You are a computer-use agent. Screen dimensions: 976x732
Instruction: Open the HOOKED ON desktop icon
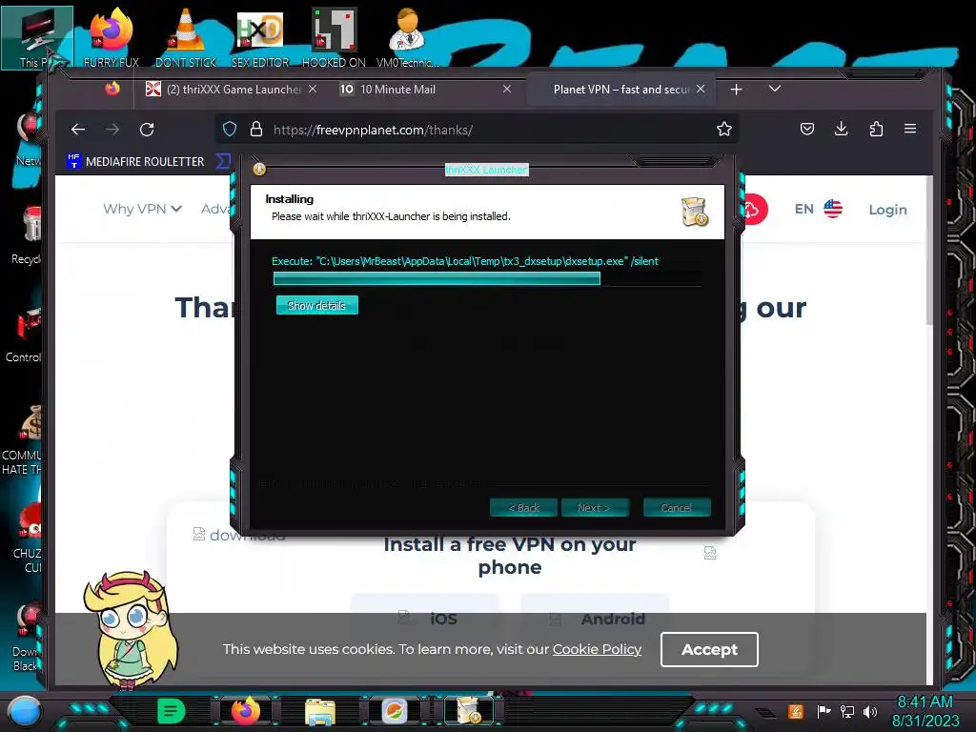point(334,36)
